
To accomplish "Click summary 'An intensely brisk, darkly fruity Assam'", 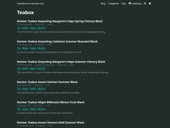I will coord(48,93).
